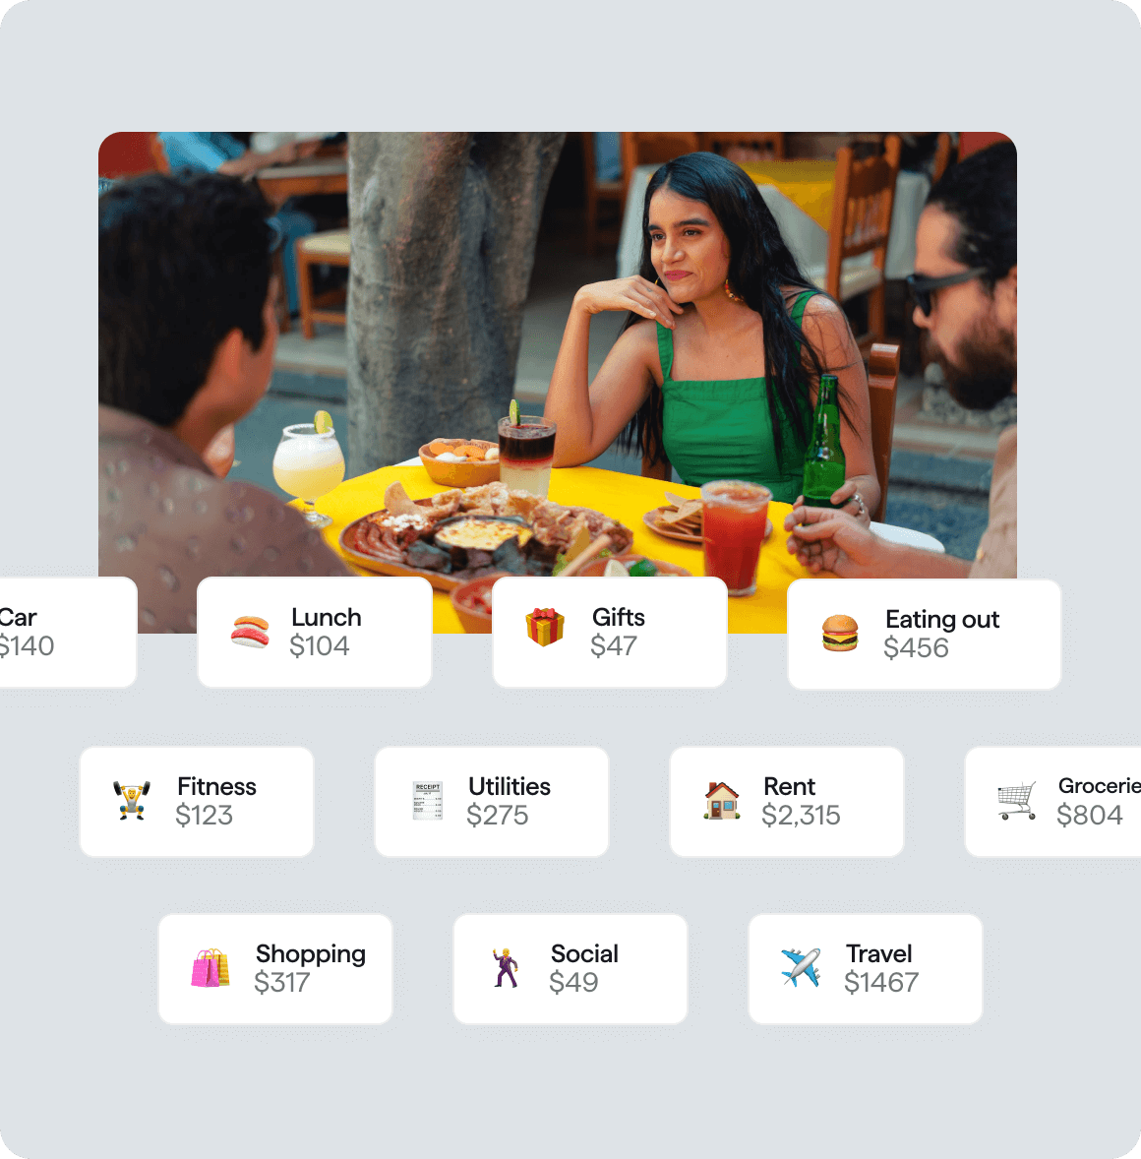This screenshot has width=1141, height=1159.
Task: Select the Social $49 amount text
Action: 573,982
